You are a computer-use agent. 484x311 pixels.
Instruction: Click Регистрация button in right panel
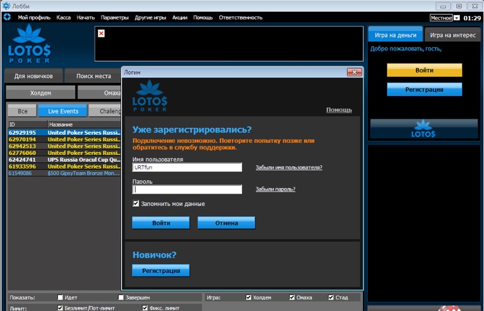tap(425, 89)
